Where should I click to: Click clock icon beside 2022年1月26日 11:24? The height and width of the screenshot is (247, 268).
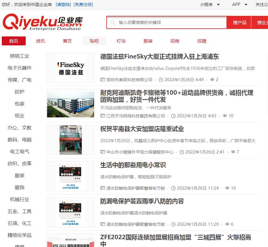click(173, 188)
